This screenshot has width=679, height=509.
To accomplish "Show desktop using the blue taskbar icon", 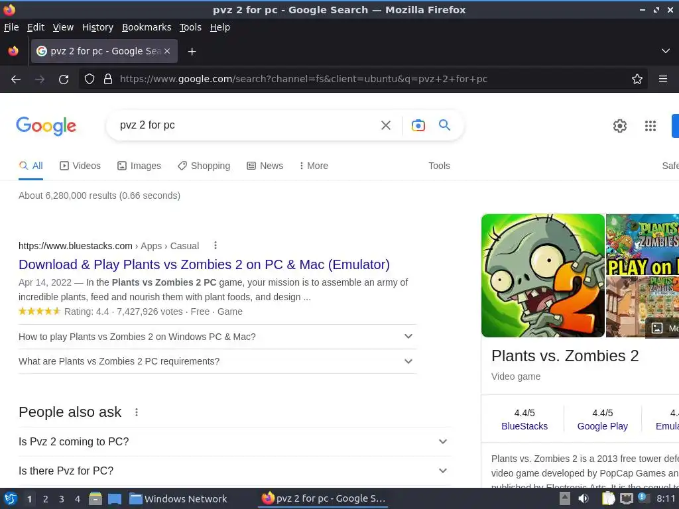I will coord(115,499).
